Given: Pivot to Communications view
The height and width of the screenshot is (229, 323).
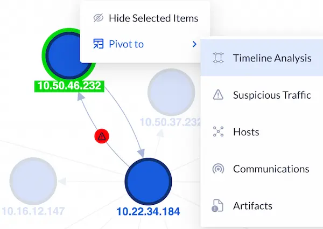Looking at the screenshot, I should (x=262, y=169).
